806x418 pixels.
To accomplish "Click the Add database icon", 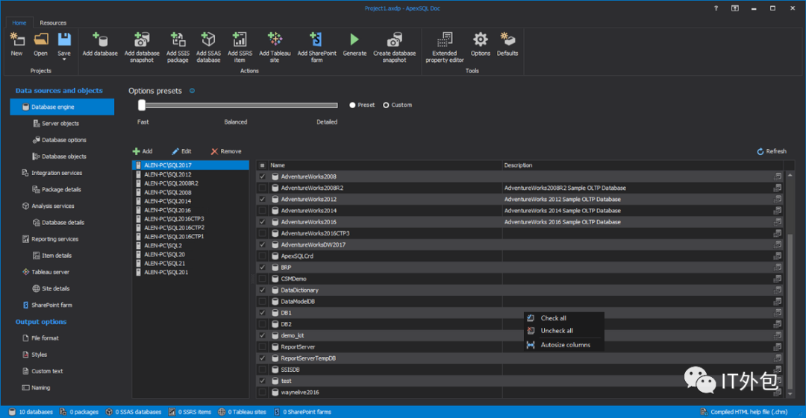I will click(99, 39).
